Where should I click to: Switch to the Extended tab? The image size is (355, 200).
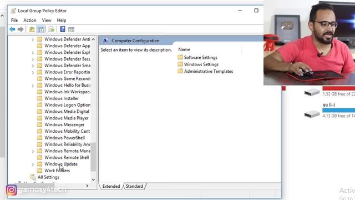(x=111, y=186)
